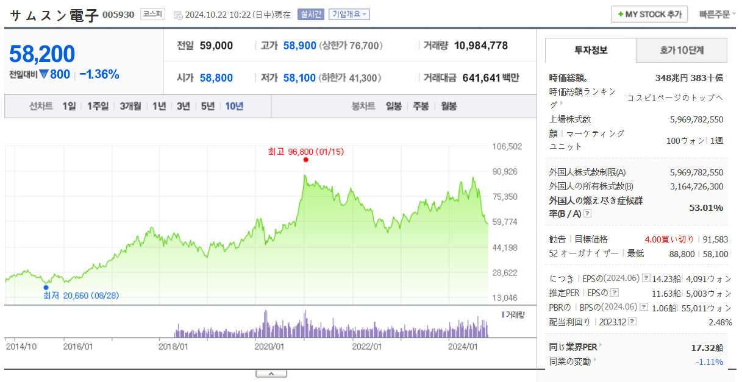Image resolution: width=742 pixels, height=382 pixels.
Task: Click the help icon next to EPSの(2024.06)
Action: [x=646, y=278]
